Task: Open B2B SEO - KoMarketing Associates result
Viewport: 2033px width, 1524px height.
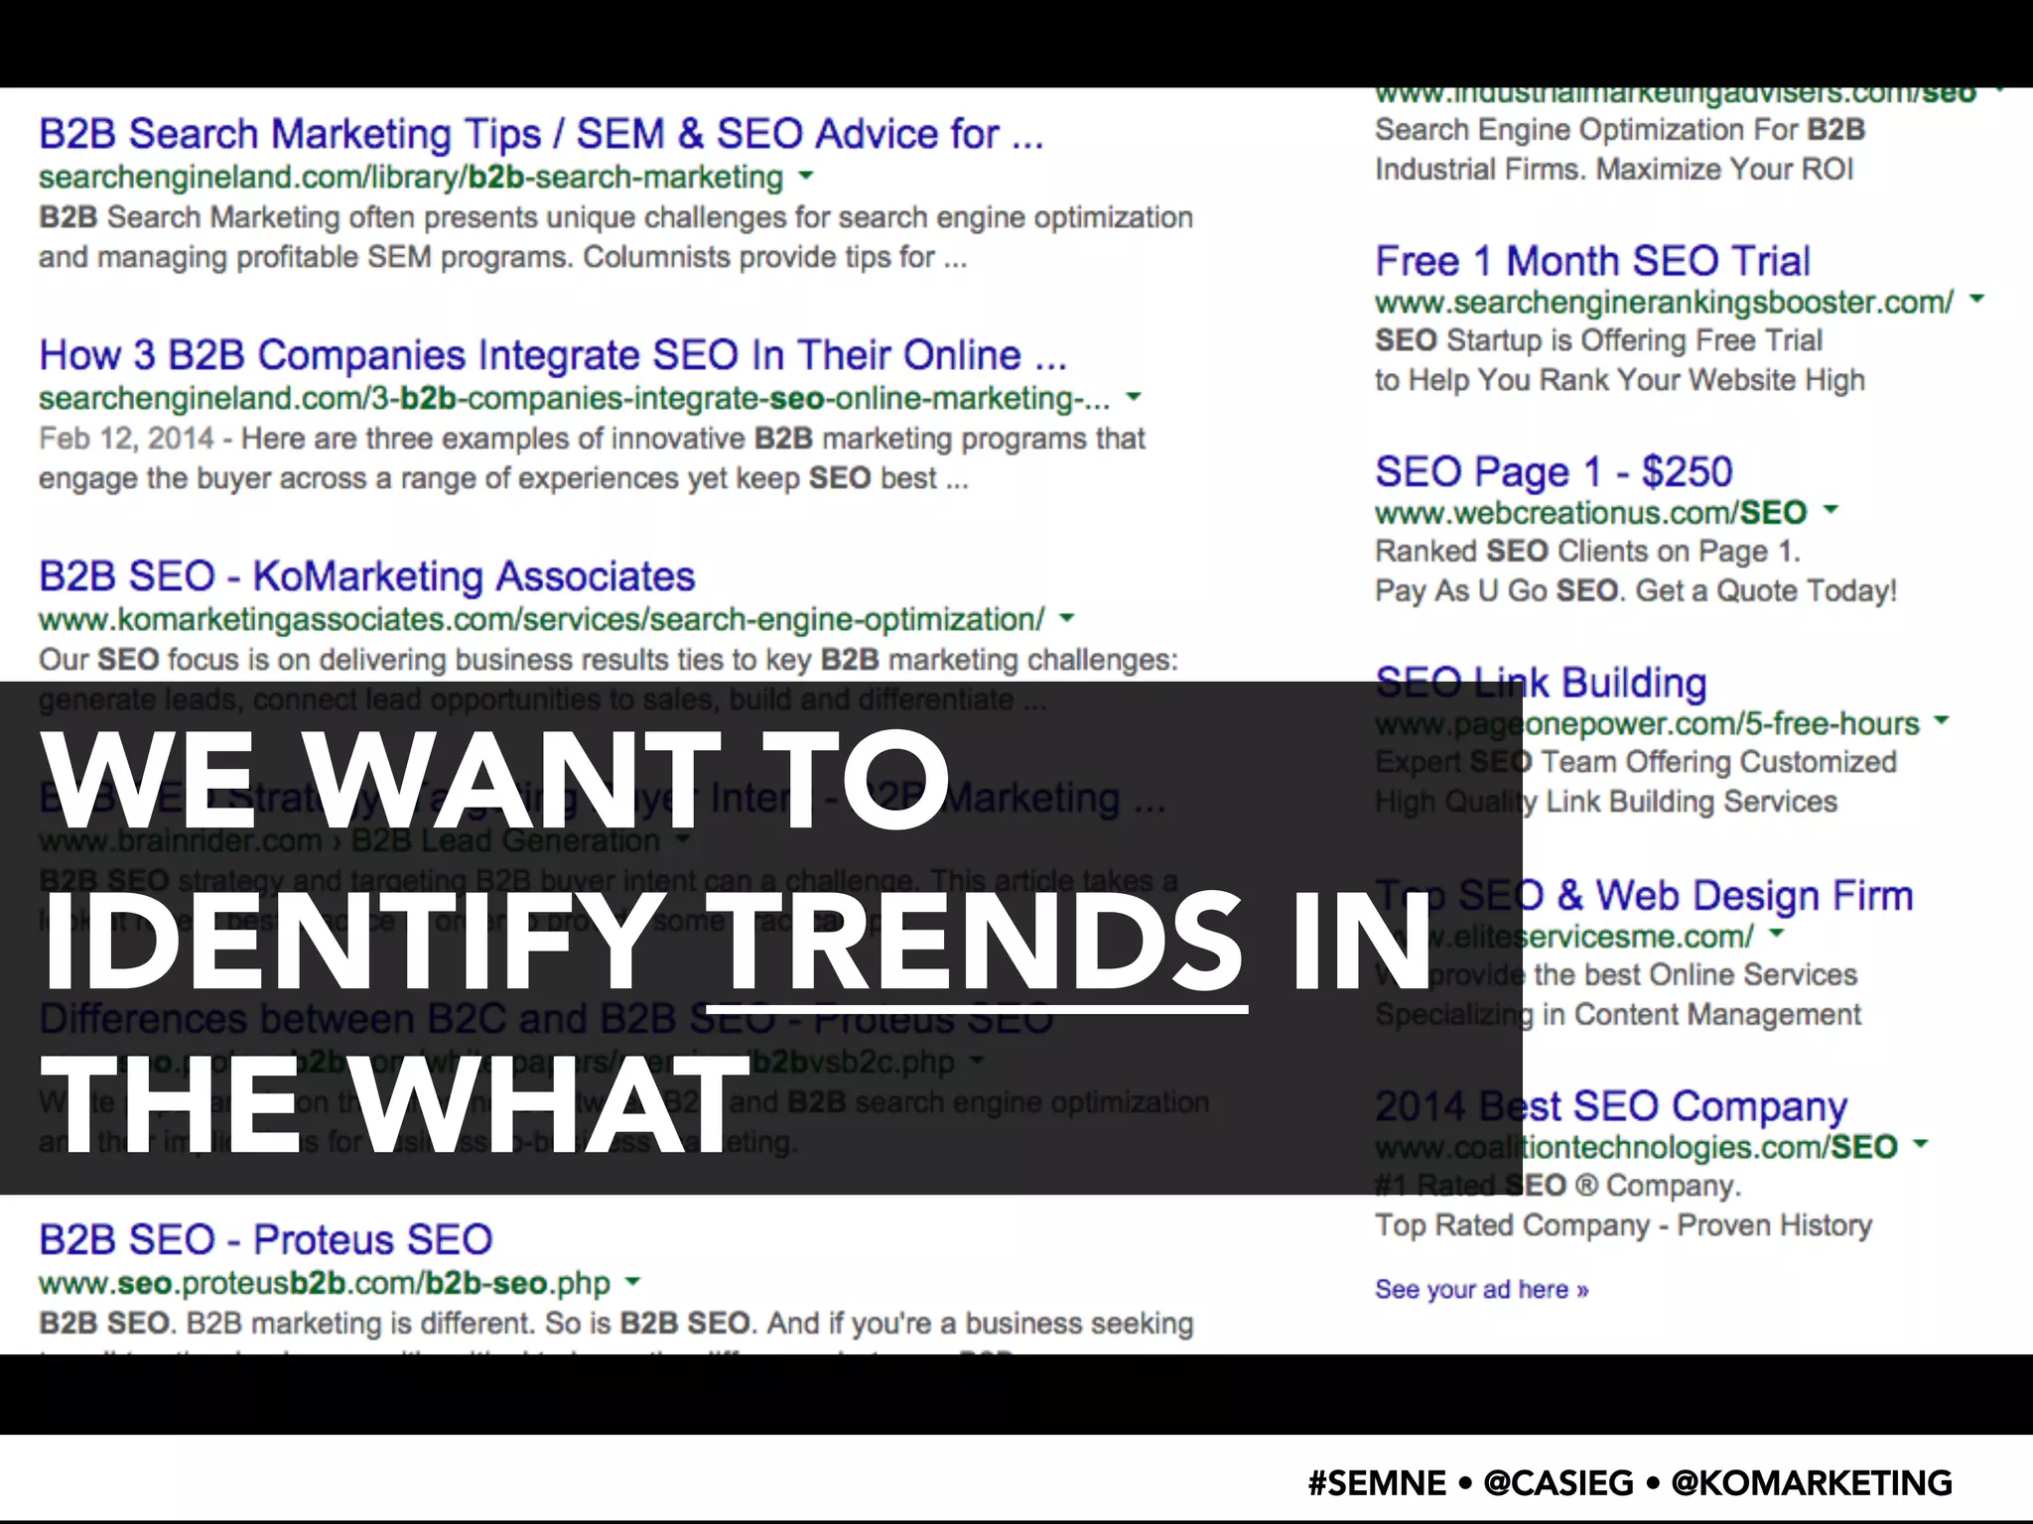Action: (x=367, y=576)
